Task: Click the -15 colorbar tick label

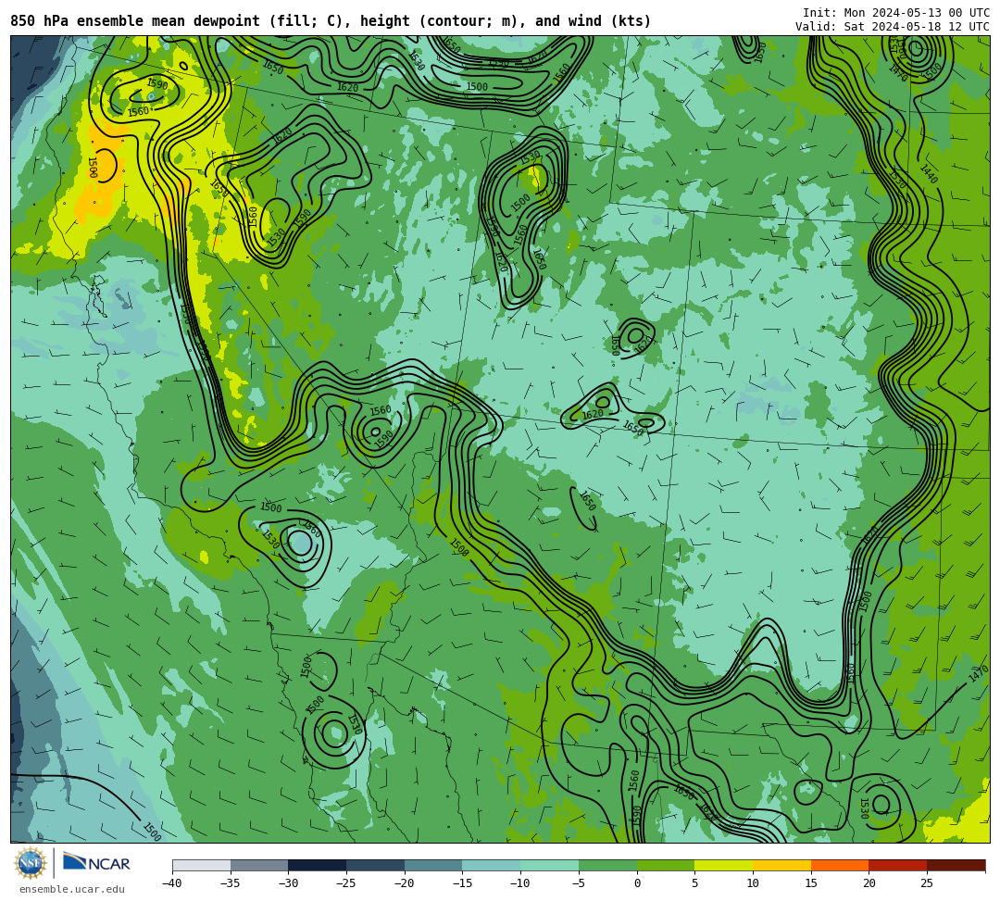Action: [x=462, y=883]
